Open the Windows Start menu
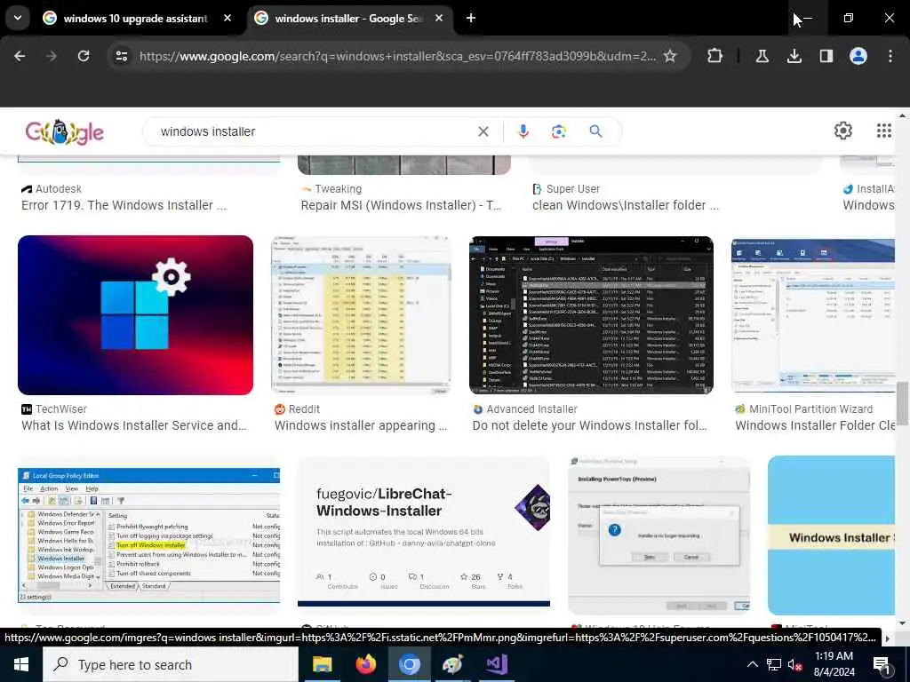910x682 pixels. (x=21, y=664)
